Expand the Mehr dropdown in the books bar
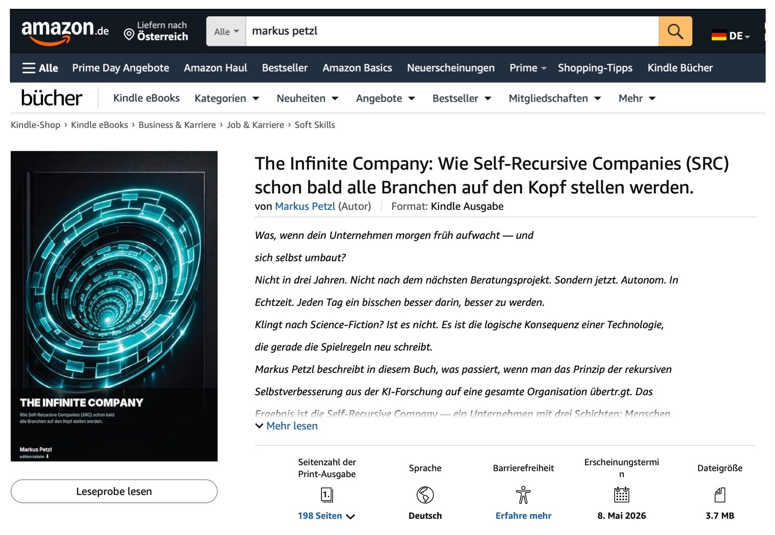 (637, 98)
